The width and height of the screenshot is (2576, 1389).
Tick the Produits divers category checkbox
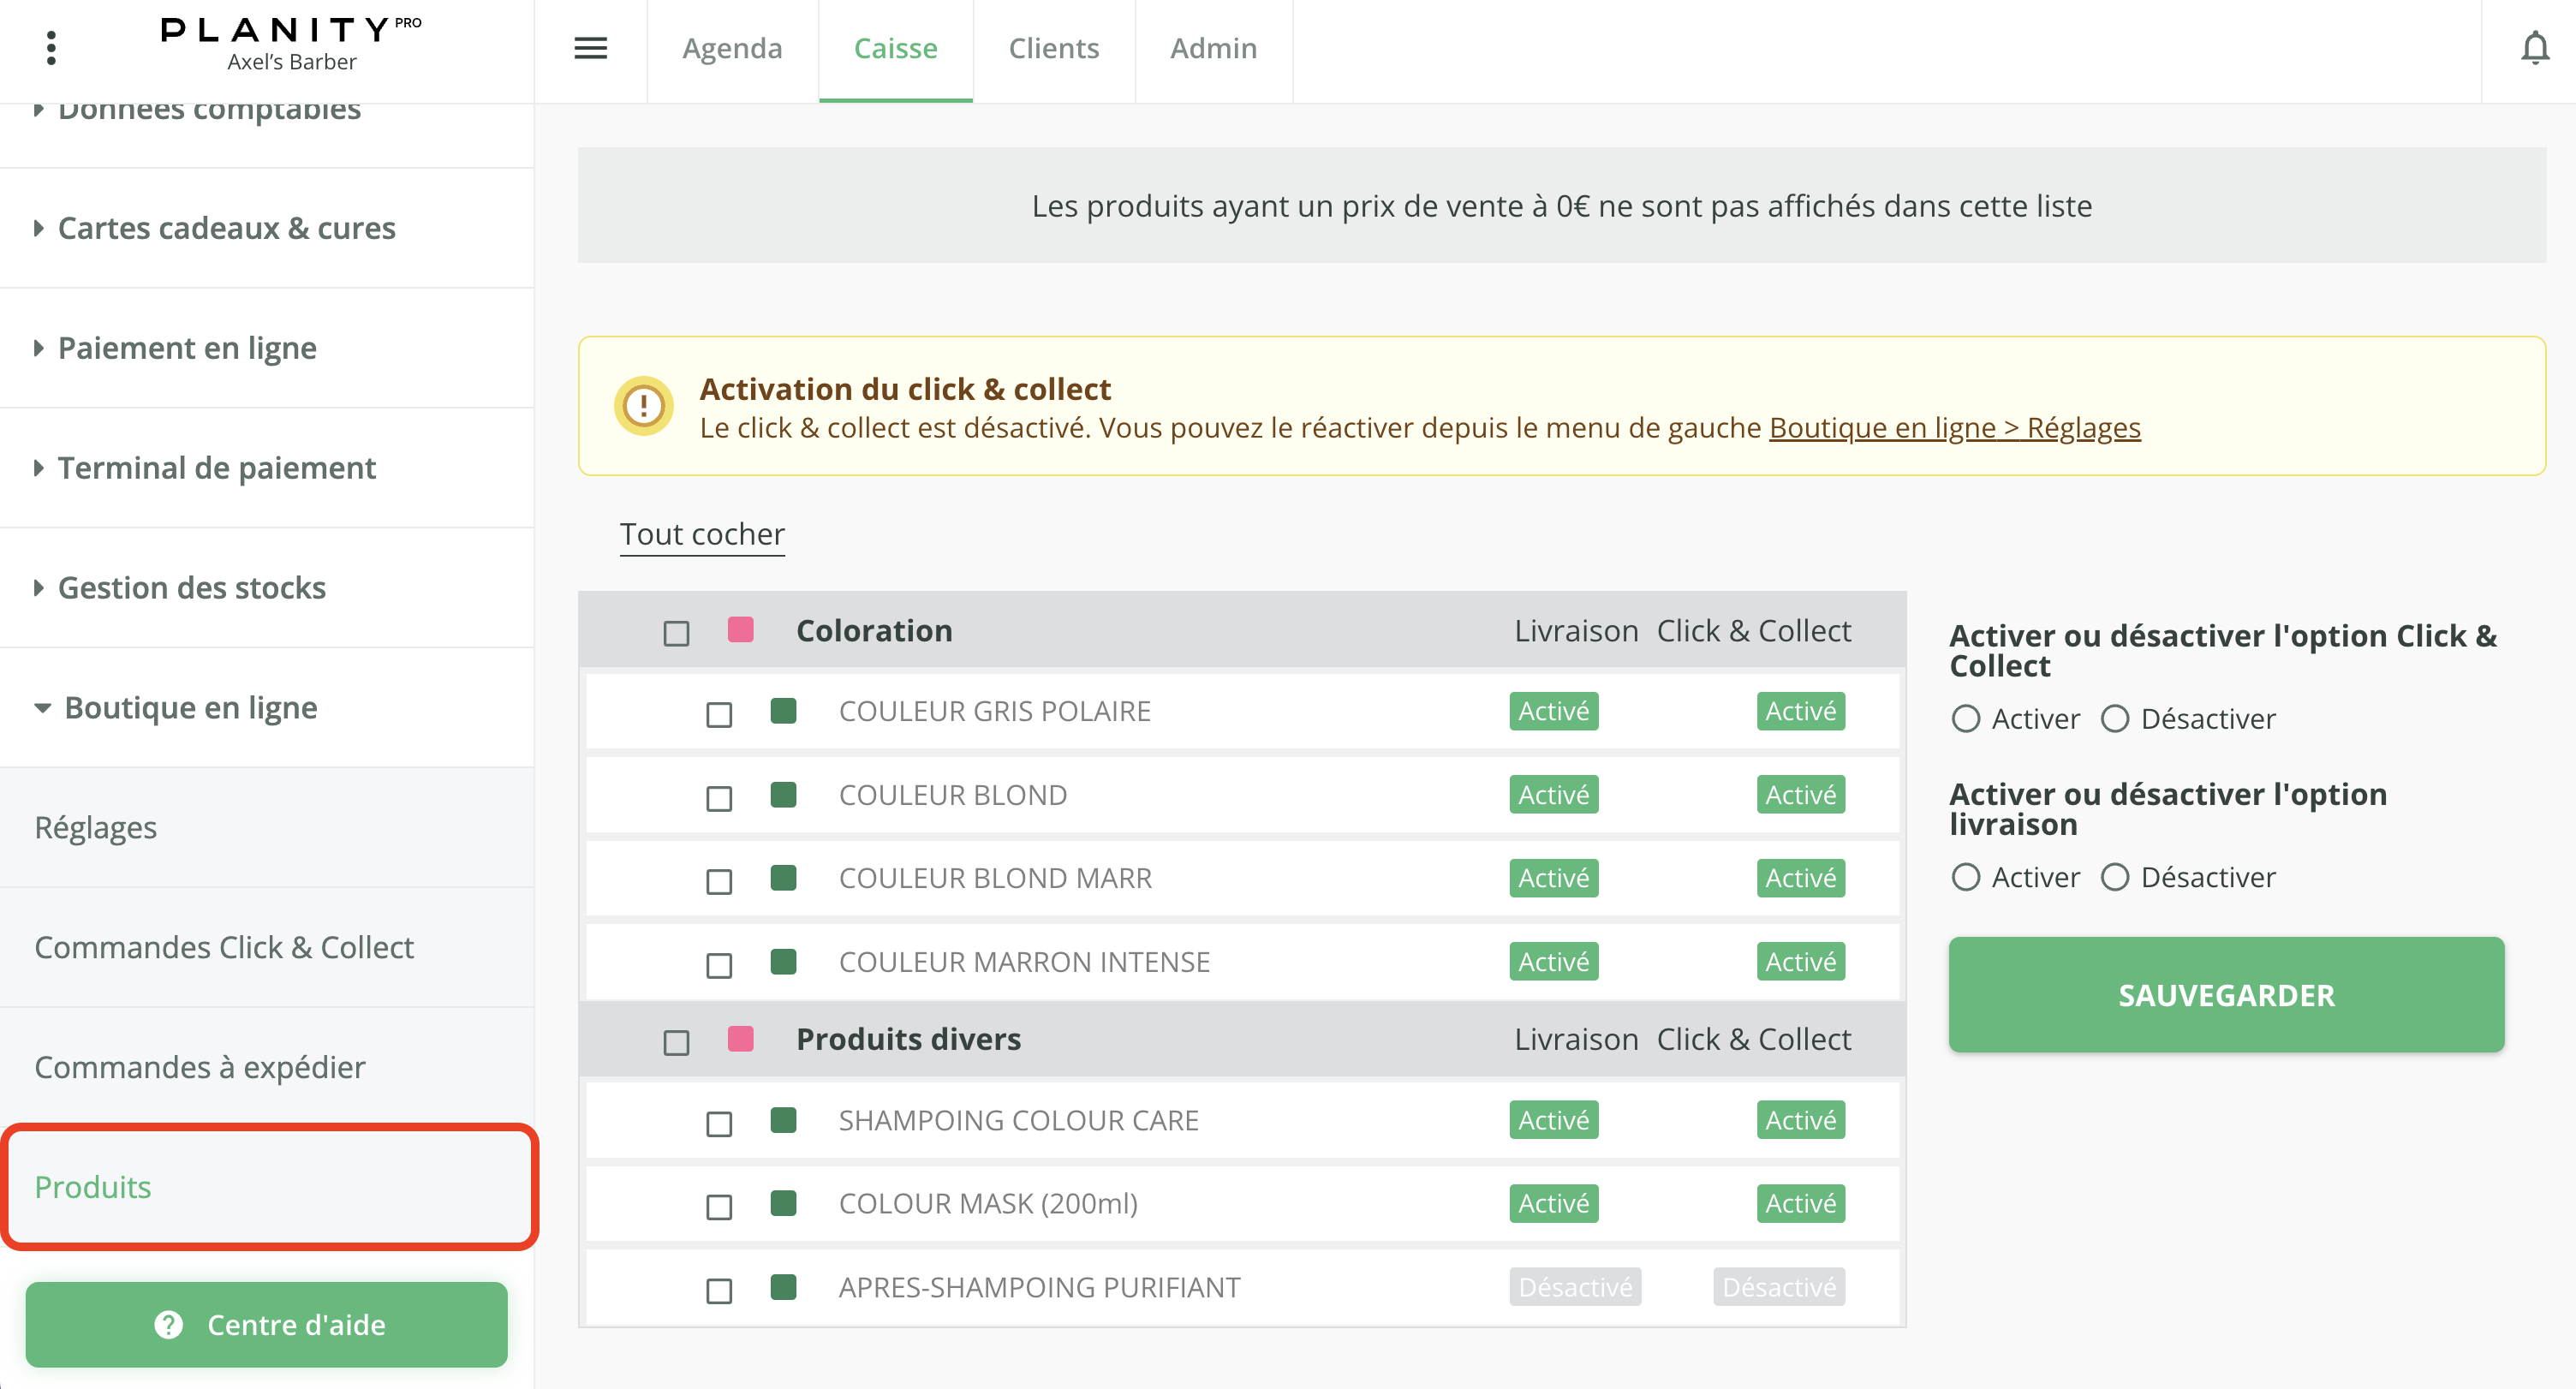coord(676,1042)
